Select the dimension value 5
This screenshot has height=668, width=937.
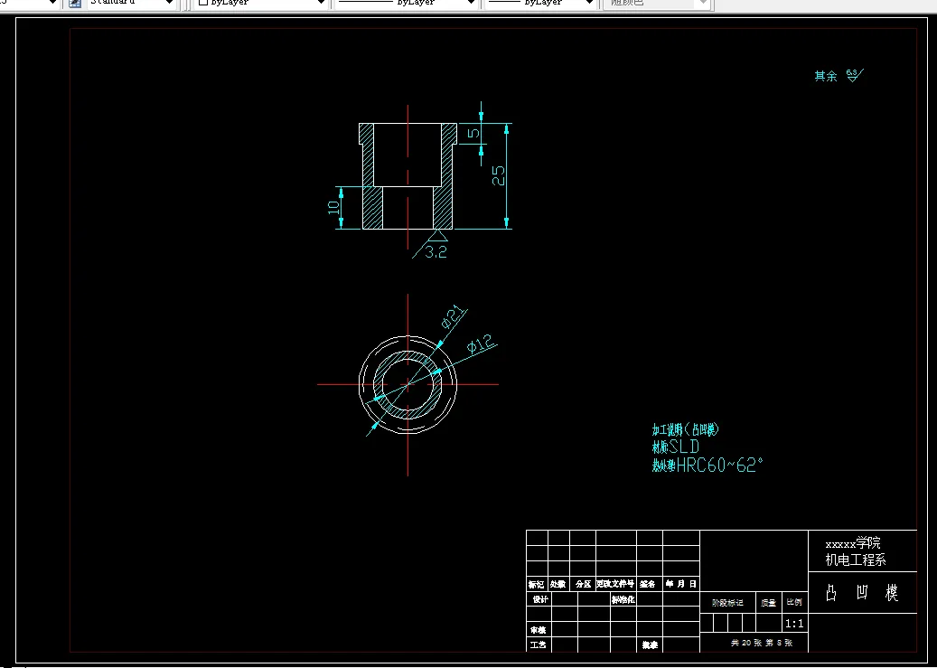pos(473,133)
